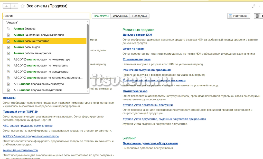Open the 'Настройка' settings button
Image resolution: width=263 pixels, height=159 pixels.
click(x=239, y=16)
